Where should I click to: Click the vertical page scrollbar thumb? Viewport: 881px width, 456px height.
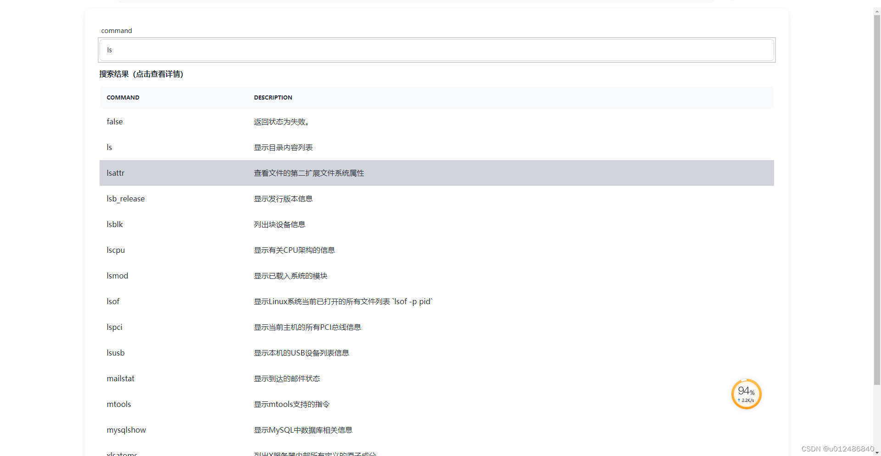877,200
